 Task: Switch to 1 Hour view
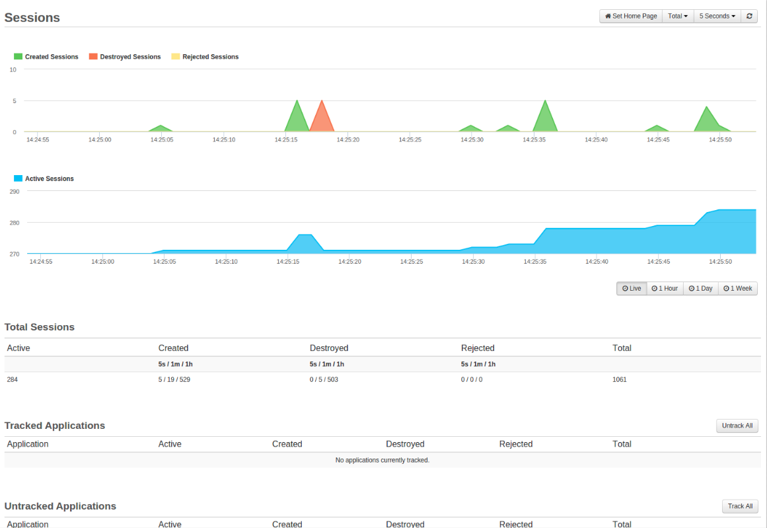pyautogui.click(x=665, y=288)
